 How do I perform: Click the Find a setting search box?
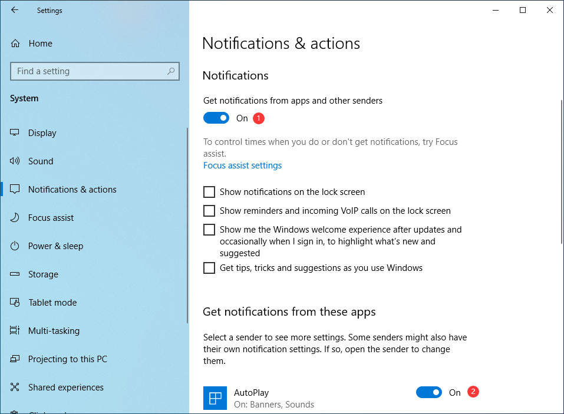(95, 71)
